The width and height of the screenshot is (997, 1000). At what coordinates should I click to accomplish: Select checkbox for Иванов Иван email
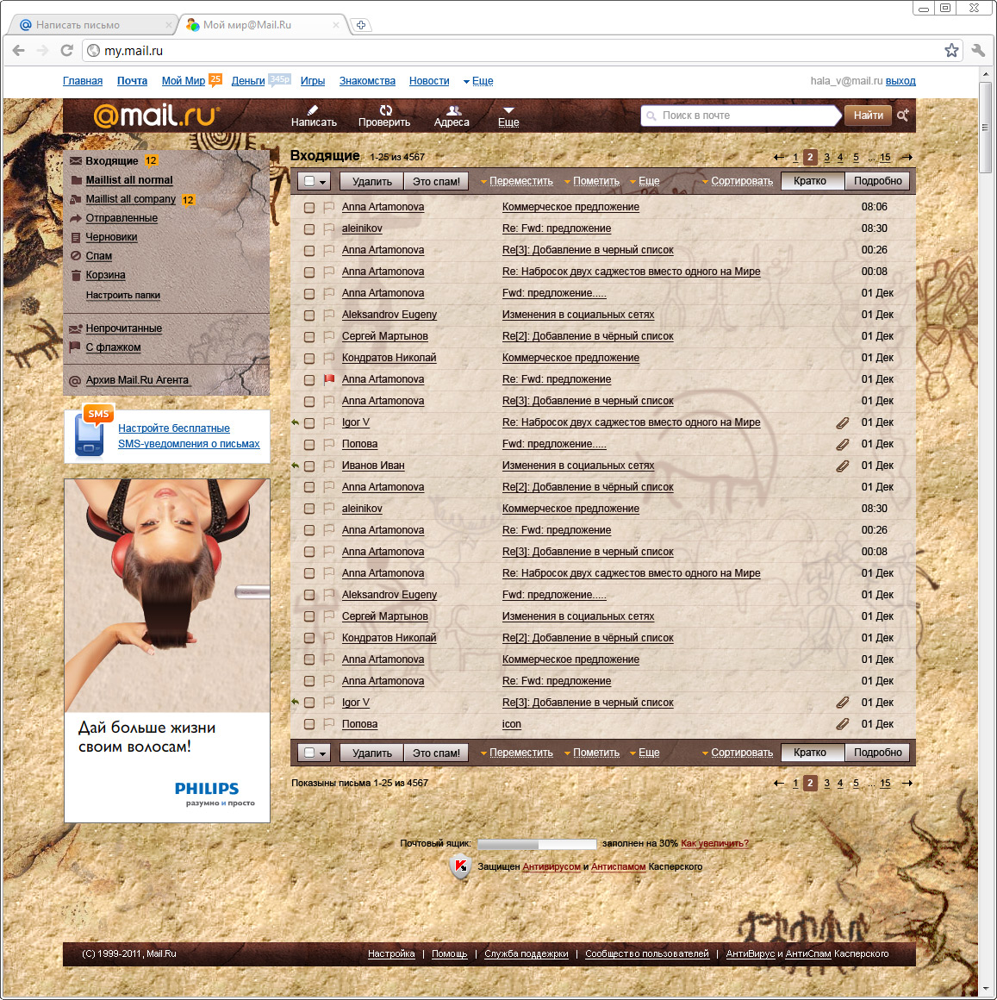pyautogui.click(x=309, y=466)
